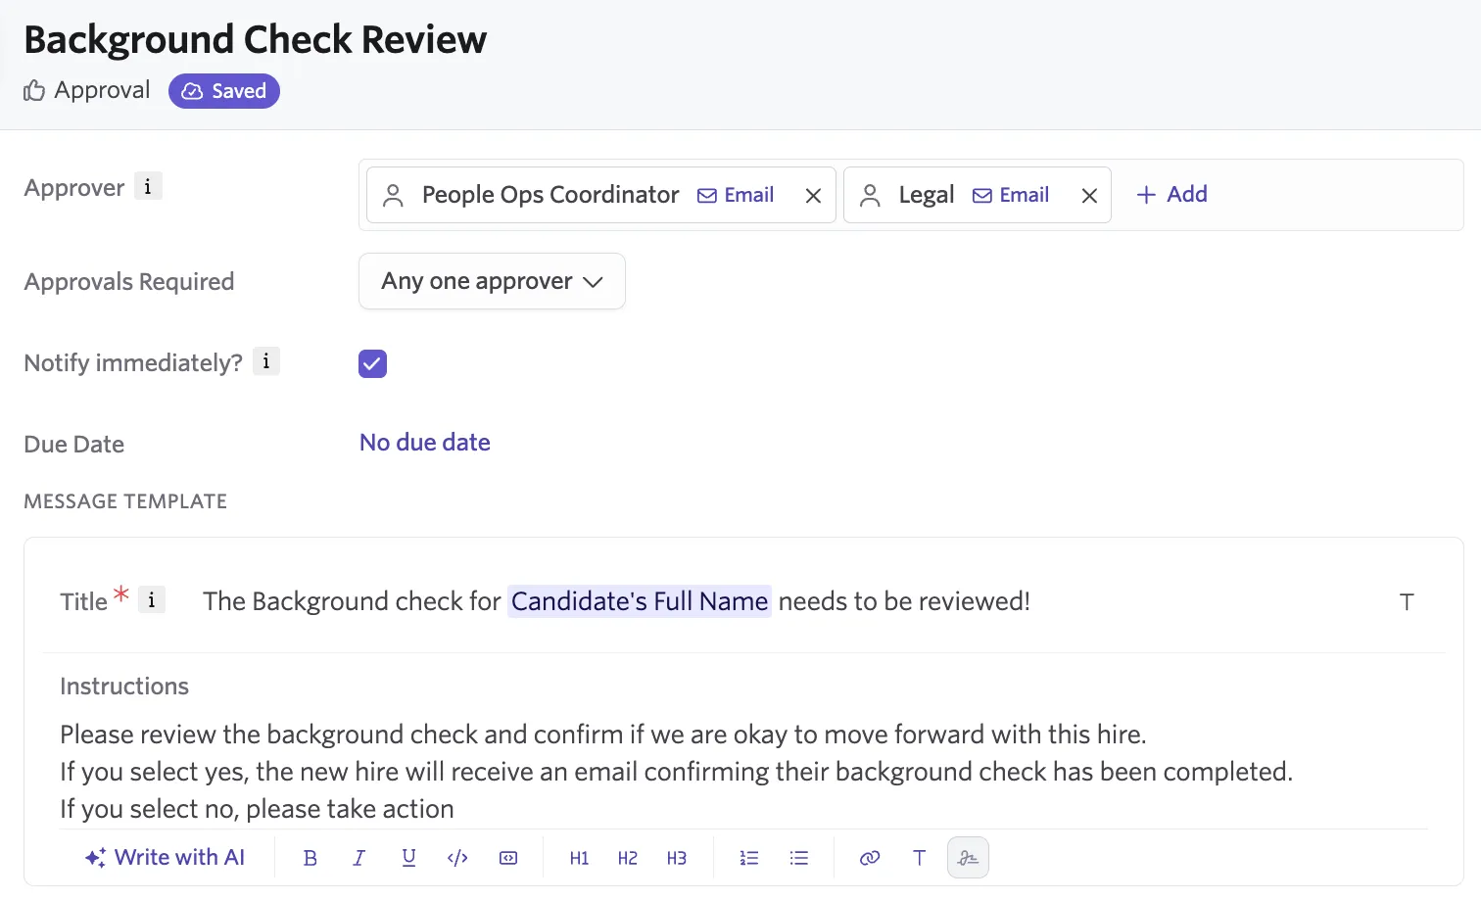
Task: Uncheck the Notify immediately checkbox
Action: pyautogui.click(x=373, y=363)
